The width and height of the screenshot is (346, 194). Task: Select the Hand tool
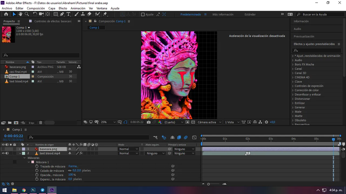point(21,14)
